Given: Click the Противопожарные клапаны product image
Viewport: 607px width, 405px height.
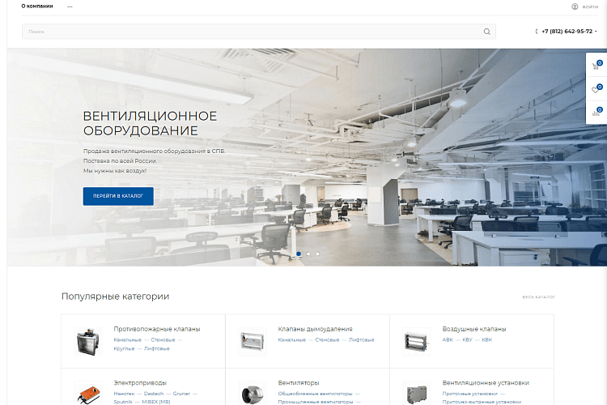Looking at the screenshot, I should [88, 342].
